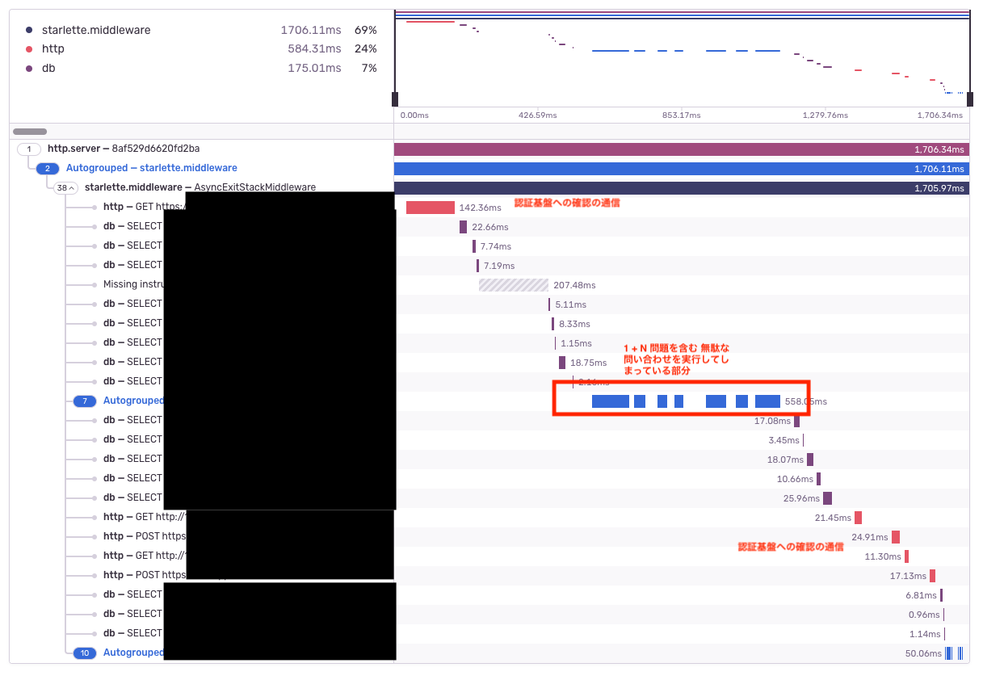Screen dimensions: 983x680
Task: Click the 7.19ms db span bar
Action: 477,266
